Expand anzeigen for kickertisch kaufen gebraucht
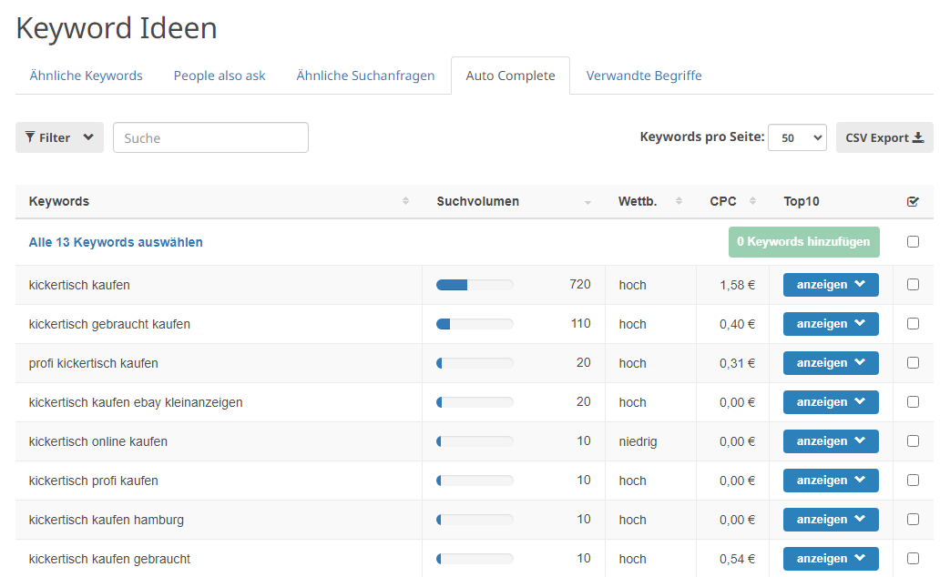The image size is (950, 577). [x=831, y=558]
